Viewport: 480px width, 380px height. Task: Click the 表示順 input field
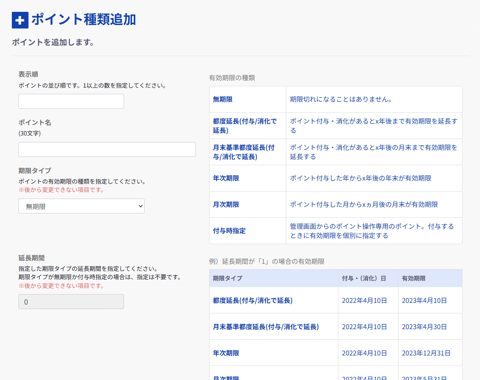click(71, 101)
